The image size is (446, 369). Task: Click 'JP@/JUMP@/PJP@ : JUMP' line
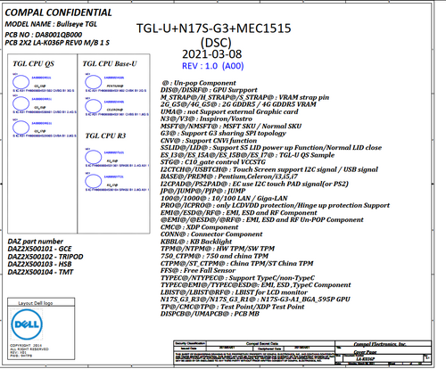[202, 191]
